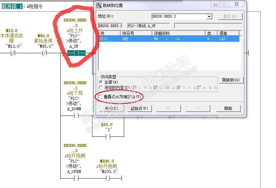
Task: Minimize the 跳转到位置 dialog
Action: [216, 4]
